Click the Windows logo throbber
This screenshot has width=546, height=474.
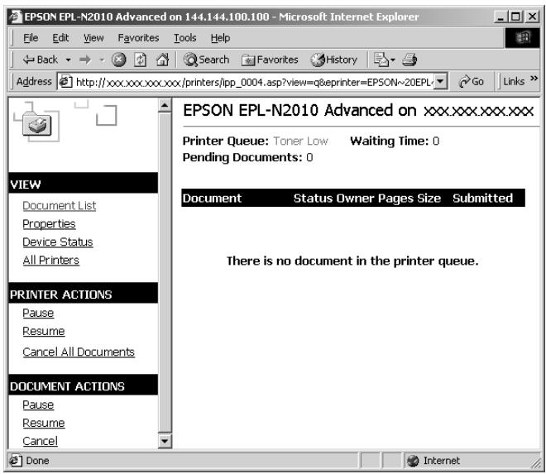point(522,37)
